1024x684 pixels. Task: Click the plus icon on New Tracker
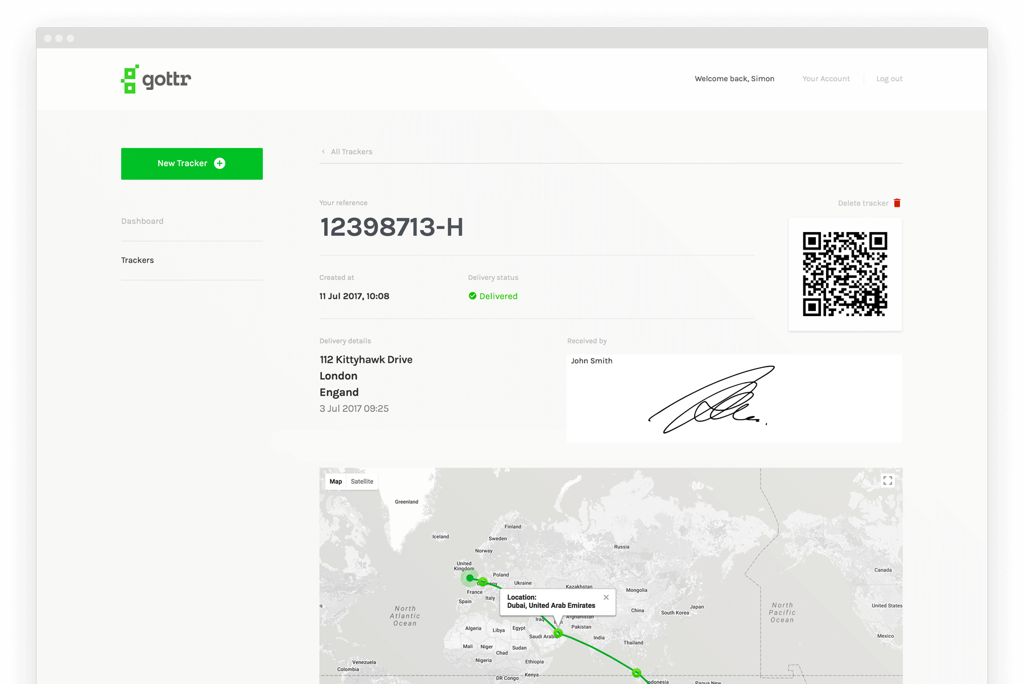click(220, 163)
